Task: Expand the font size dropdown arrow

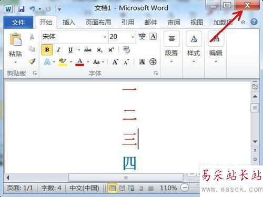Action: [x=133, y=37]
